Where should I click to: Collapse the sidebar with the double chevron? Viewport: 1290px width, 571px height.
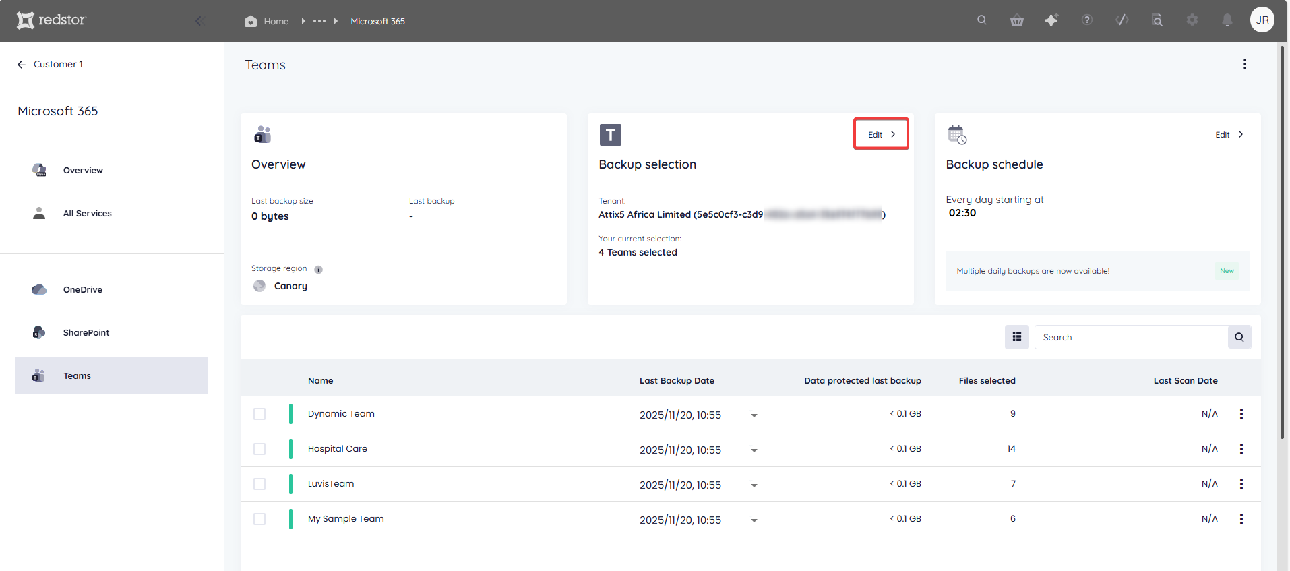199,21
